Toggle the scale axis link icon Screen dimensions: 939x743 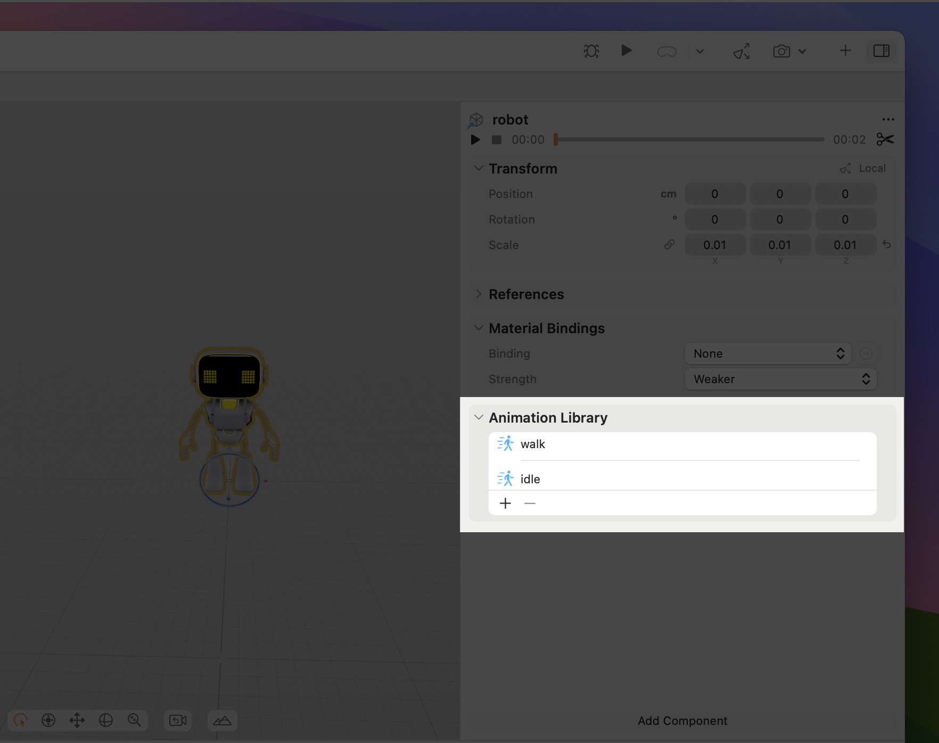669,245
